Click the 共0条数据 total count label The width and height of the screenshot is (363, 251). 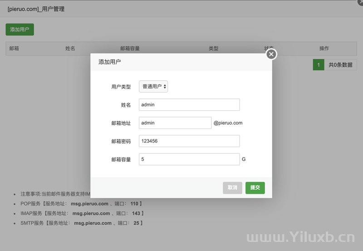(340, 65)
